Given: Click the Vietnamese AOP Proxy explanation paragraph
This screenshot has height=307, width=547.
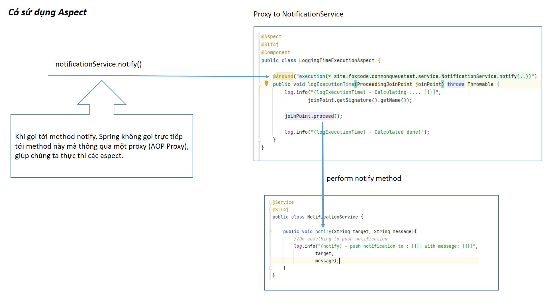Looking at the screenshot, I should click(x=102, y=146).
